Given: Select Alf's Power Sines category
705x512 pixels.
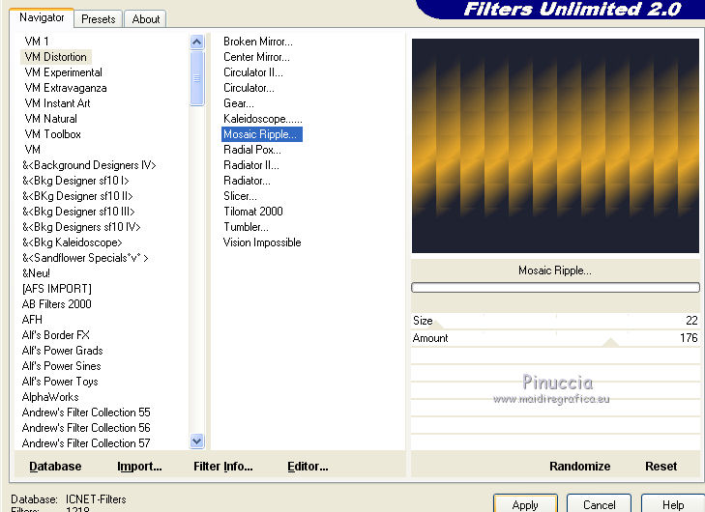Looking at the screenshot, I should (61, 366).
